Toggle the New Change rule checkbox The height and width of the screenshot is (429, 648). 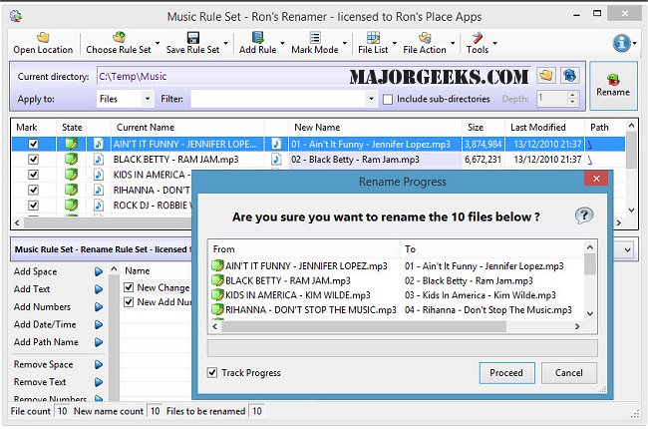(x=129, y=287)
